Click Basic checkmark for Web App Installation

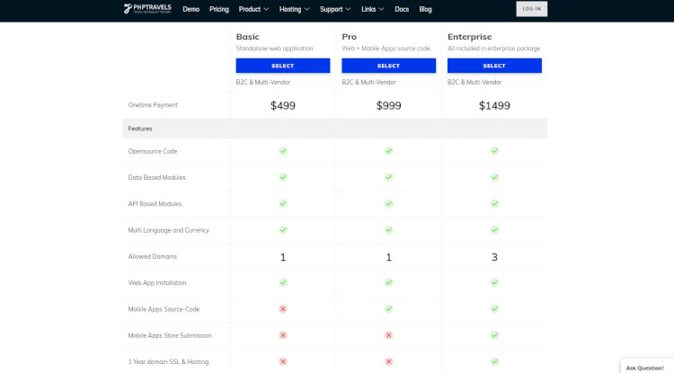click(283, 282)
